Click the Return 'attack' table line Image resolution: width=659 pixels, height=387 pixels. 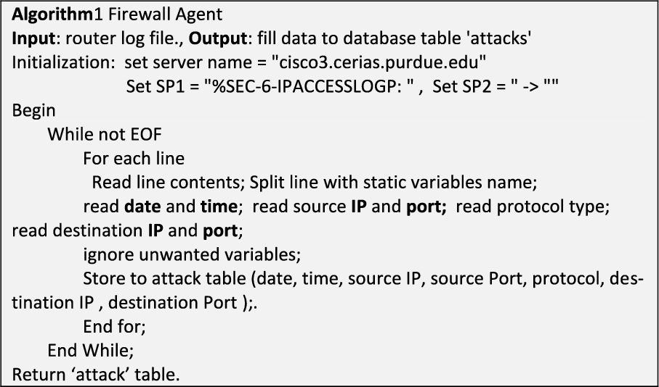96,375
